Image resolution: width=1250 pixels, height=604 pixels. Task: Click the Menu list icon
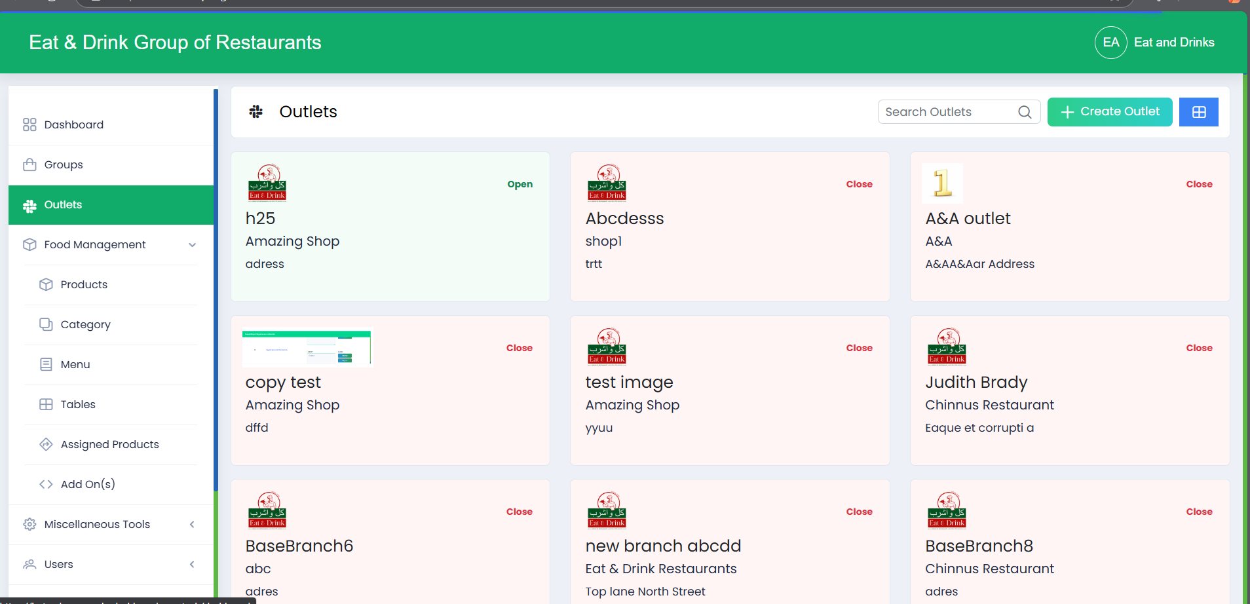point(46,364)
